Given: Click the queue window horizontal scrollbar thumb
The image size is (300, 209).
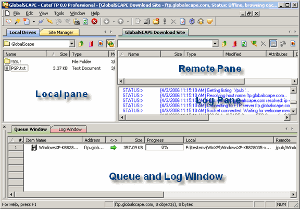Looking at the screenshot, I should [89, 194].
